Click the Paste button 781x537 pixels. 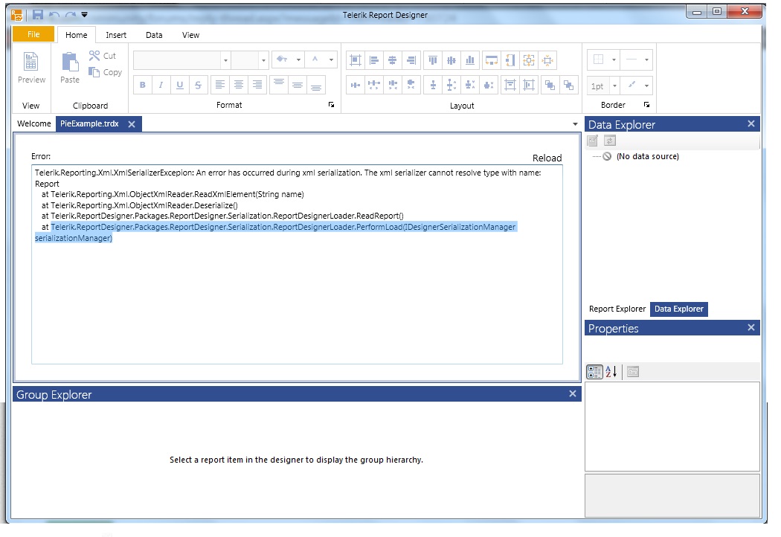tap(70, 68)
